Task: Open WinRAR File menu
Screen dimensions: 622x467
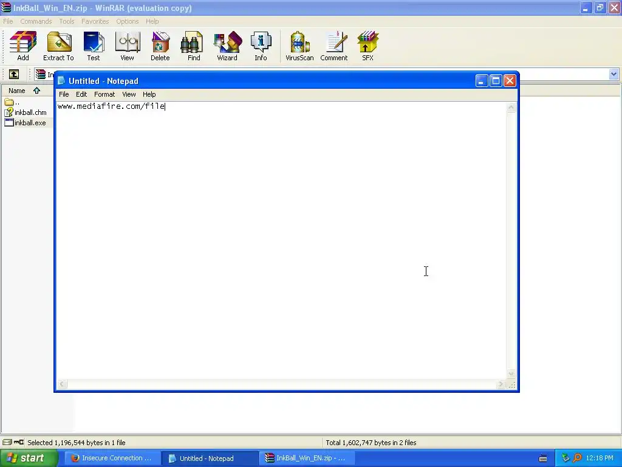Action: [8, 21]
